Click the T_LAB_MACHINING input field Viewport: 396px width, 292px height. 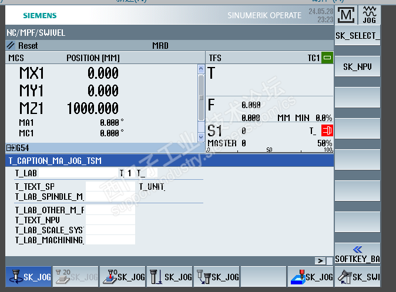click(110, 240)
